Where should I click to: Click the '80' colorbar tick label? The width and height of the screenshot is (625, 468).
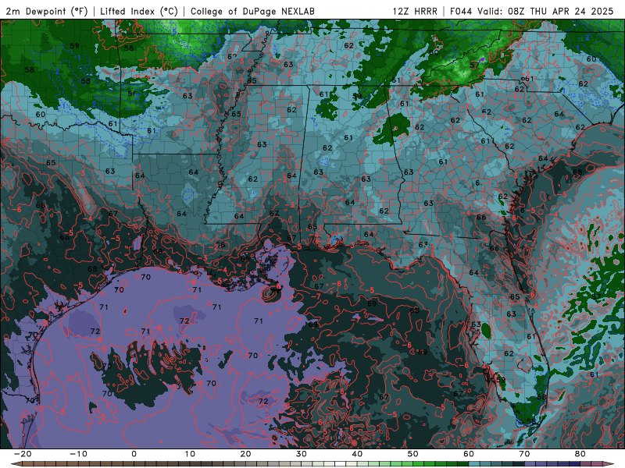pyautogui.click(x=580, y=454)
